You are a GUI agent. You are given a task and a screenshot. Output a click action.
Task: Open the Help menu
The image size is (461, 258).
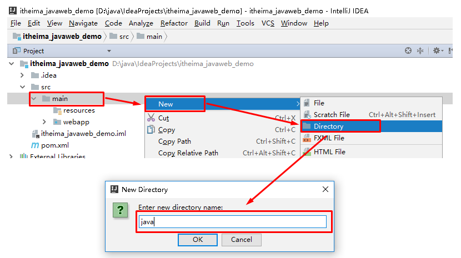[321, 23]
